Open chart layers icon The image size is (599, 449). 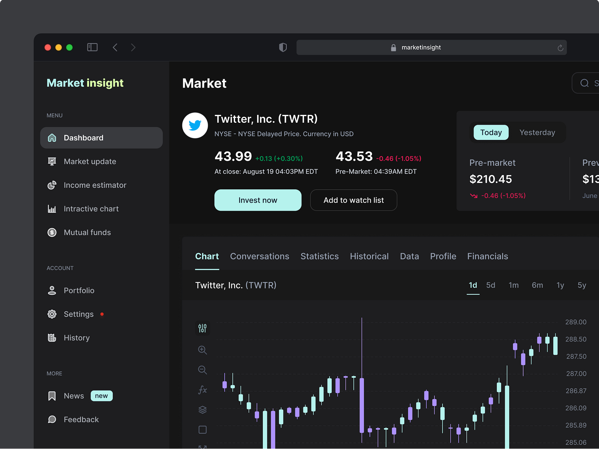pyautogui.click(x=203, y=410)
